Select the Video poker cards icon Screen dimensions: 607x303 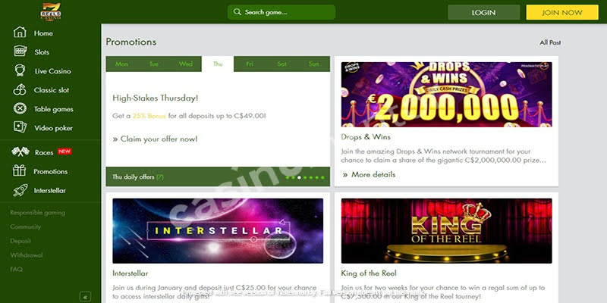tap(20, 127)
